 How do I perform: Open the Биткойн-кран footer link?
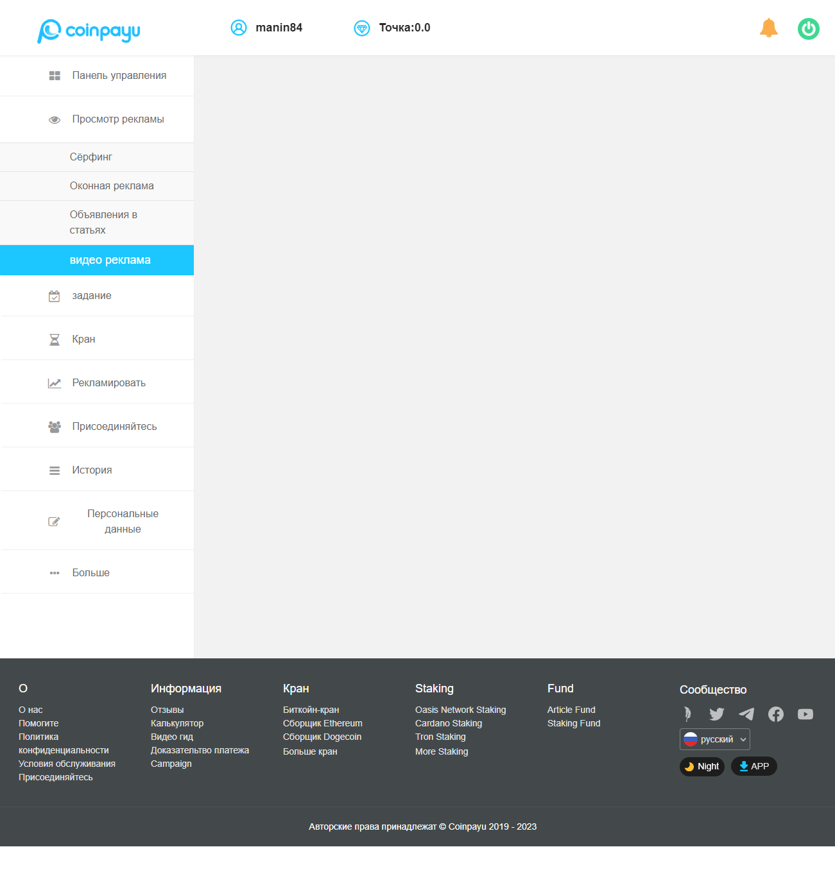[x=311, y=710]
